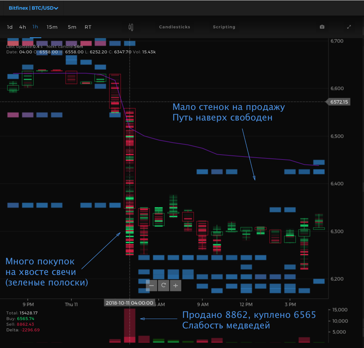Click the large red volume bar
Image resolution: width=364 pixels, height=348 pixels.
click(x=129, y=325)
